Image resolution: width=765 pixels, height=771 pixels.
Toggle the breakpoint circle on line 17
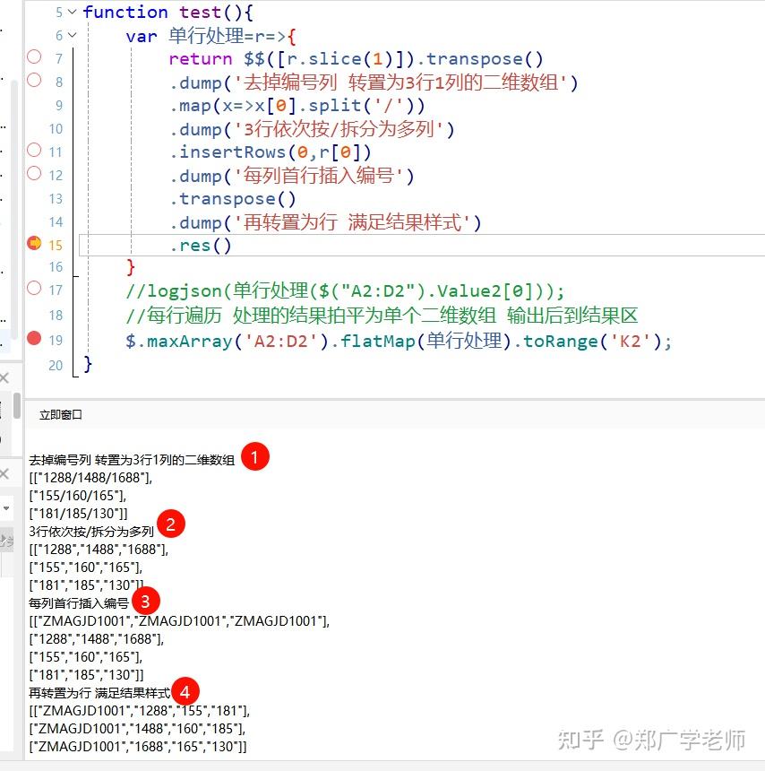pyautogui.click(x=35, y=290)
